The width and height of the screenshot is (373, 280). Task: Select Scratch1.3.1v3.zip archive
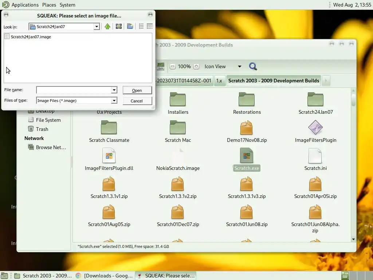pos(247,188)
